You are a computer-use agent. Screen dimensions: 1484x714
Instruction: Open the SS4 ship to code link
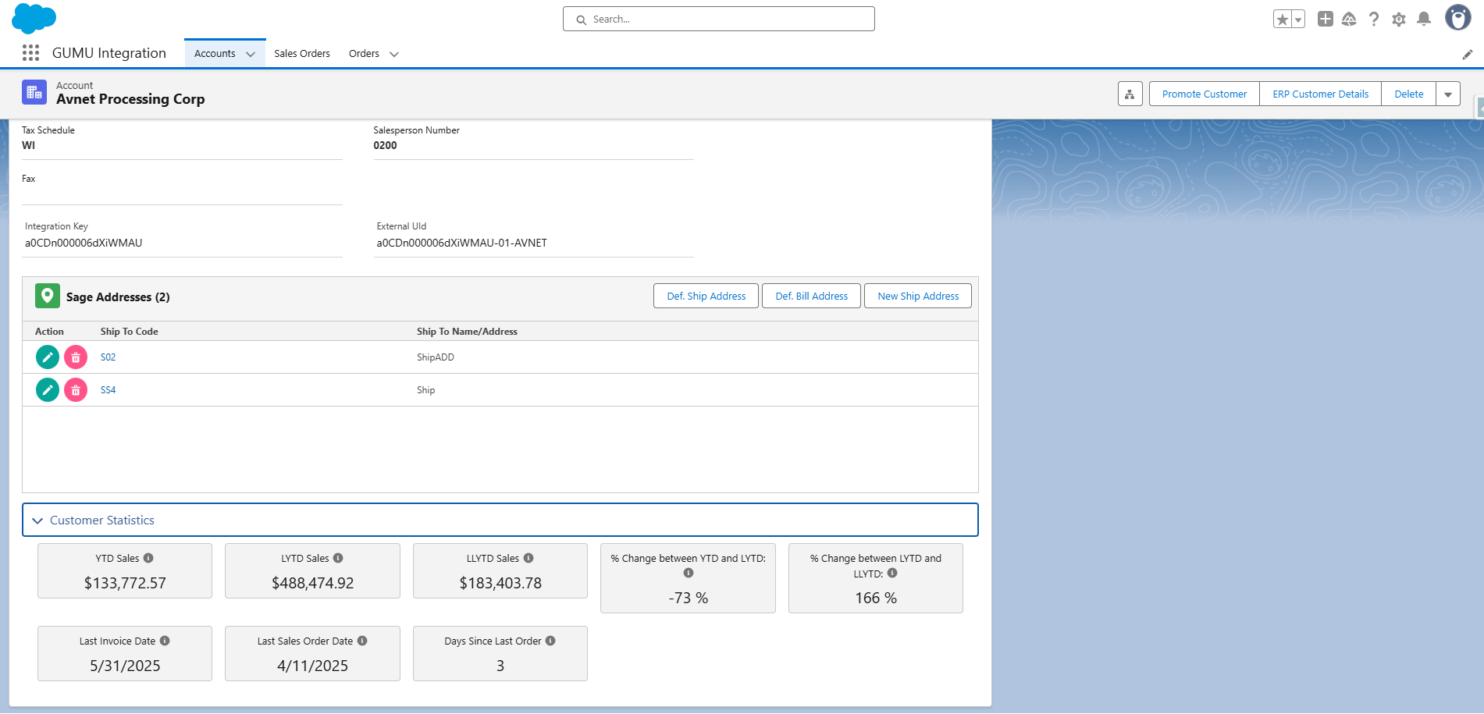108,390
